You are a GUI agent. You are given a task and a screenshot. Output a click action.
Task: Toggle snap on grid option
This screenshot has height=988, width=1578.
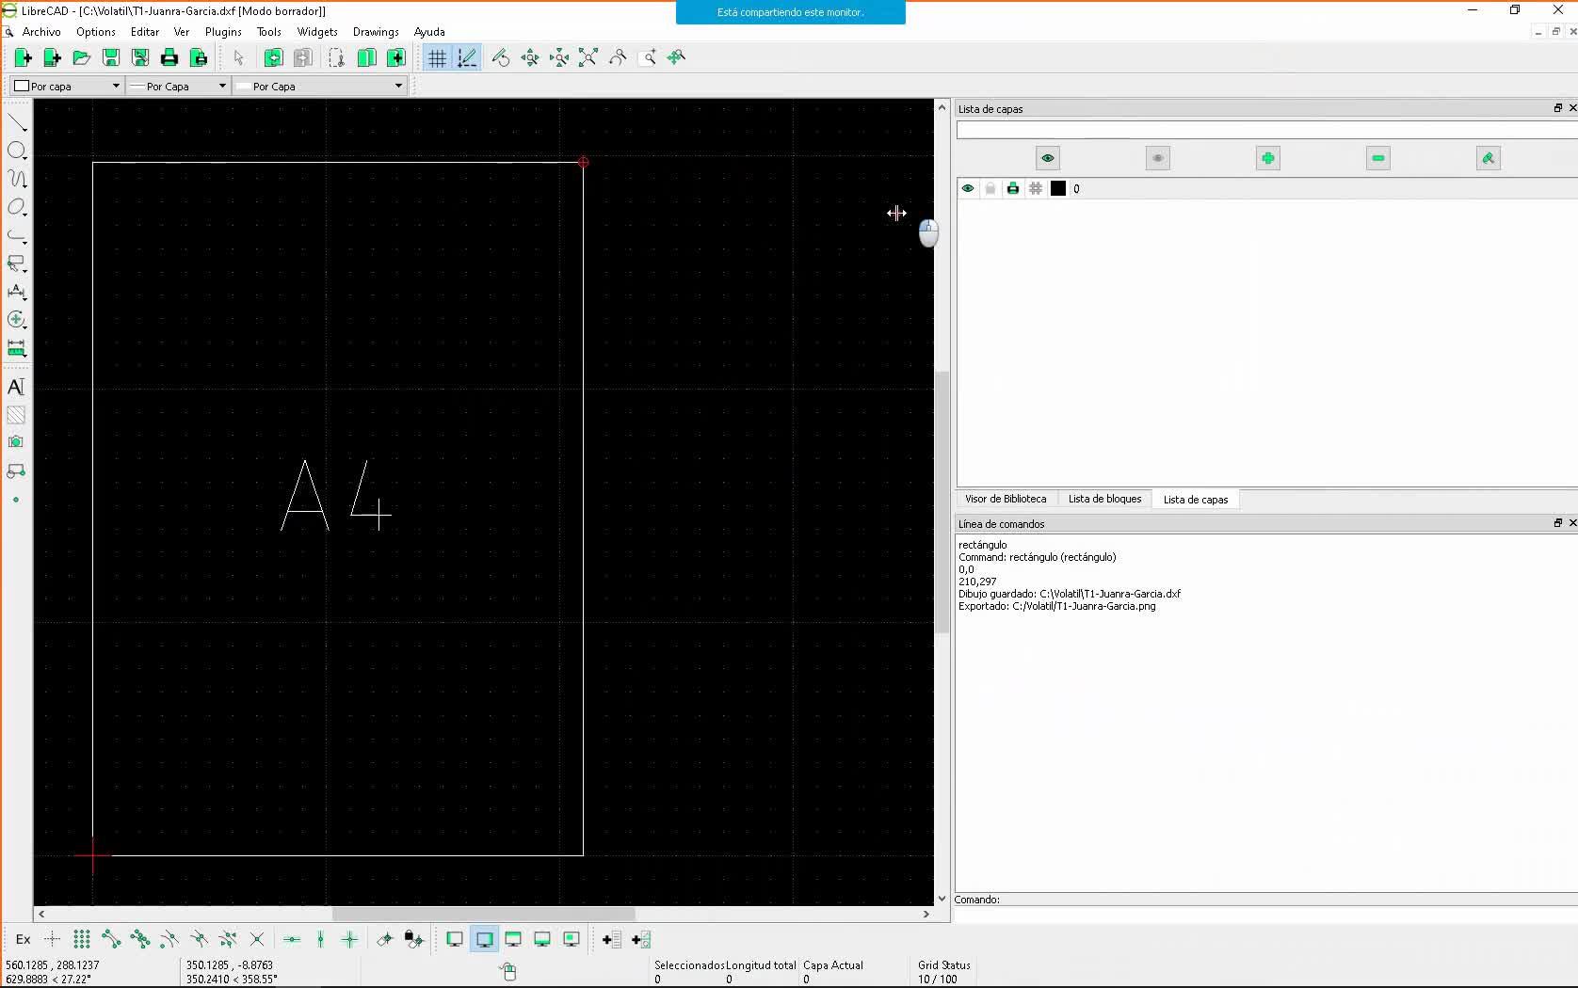82,939
